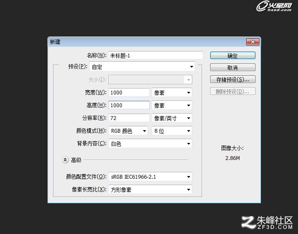Collapse the 高级 section chevron
The image size is (298, 234).
click(x=65, y=160)
